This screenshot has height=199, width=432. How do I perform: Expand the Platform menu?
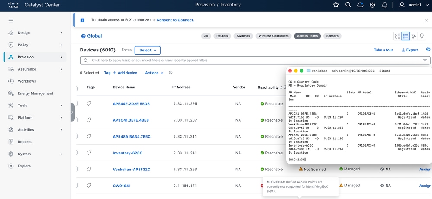tap(35, 118)
